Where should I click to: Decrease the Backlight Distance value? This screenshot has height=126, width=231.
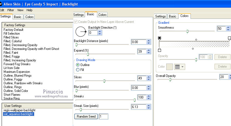click(x=149, y=43)
